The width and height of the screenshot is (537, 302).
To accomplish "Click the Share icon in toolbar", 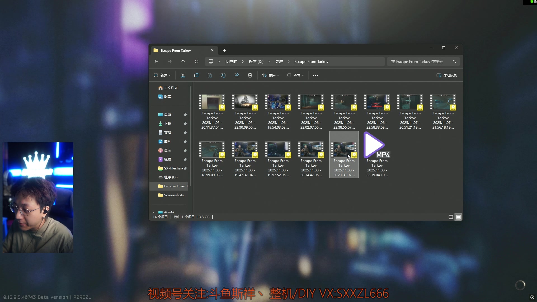I will click(x=237, y=75).
